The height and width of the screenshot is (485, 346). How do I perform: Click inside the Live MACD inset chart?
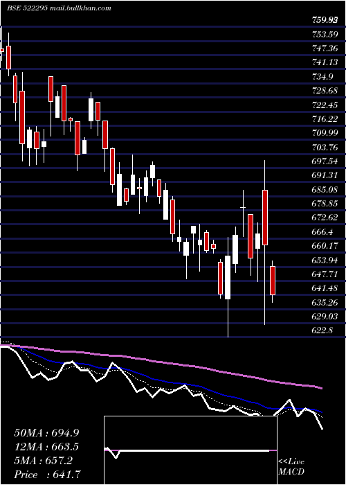pyautogui.click(x=190, y=450)
